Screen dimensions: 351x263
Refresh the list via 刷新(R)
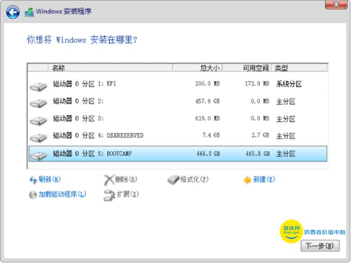point(49,179)
